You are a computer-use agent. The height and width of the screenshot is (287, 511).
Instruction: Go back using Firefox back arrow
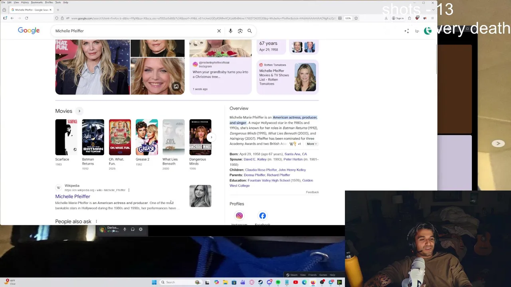pos(12,18)
